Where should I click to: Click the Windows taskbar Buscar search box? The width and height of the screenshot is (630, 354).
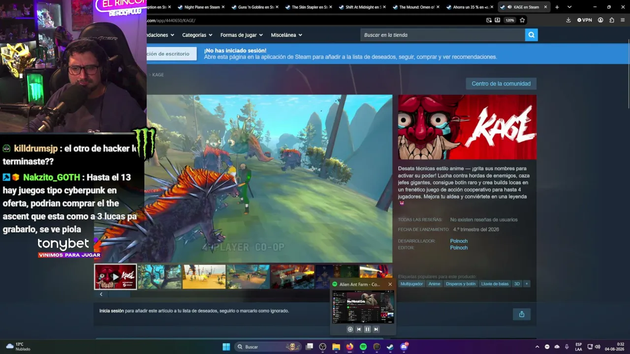pos(268,347)
